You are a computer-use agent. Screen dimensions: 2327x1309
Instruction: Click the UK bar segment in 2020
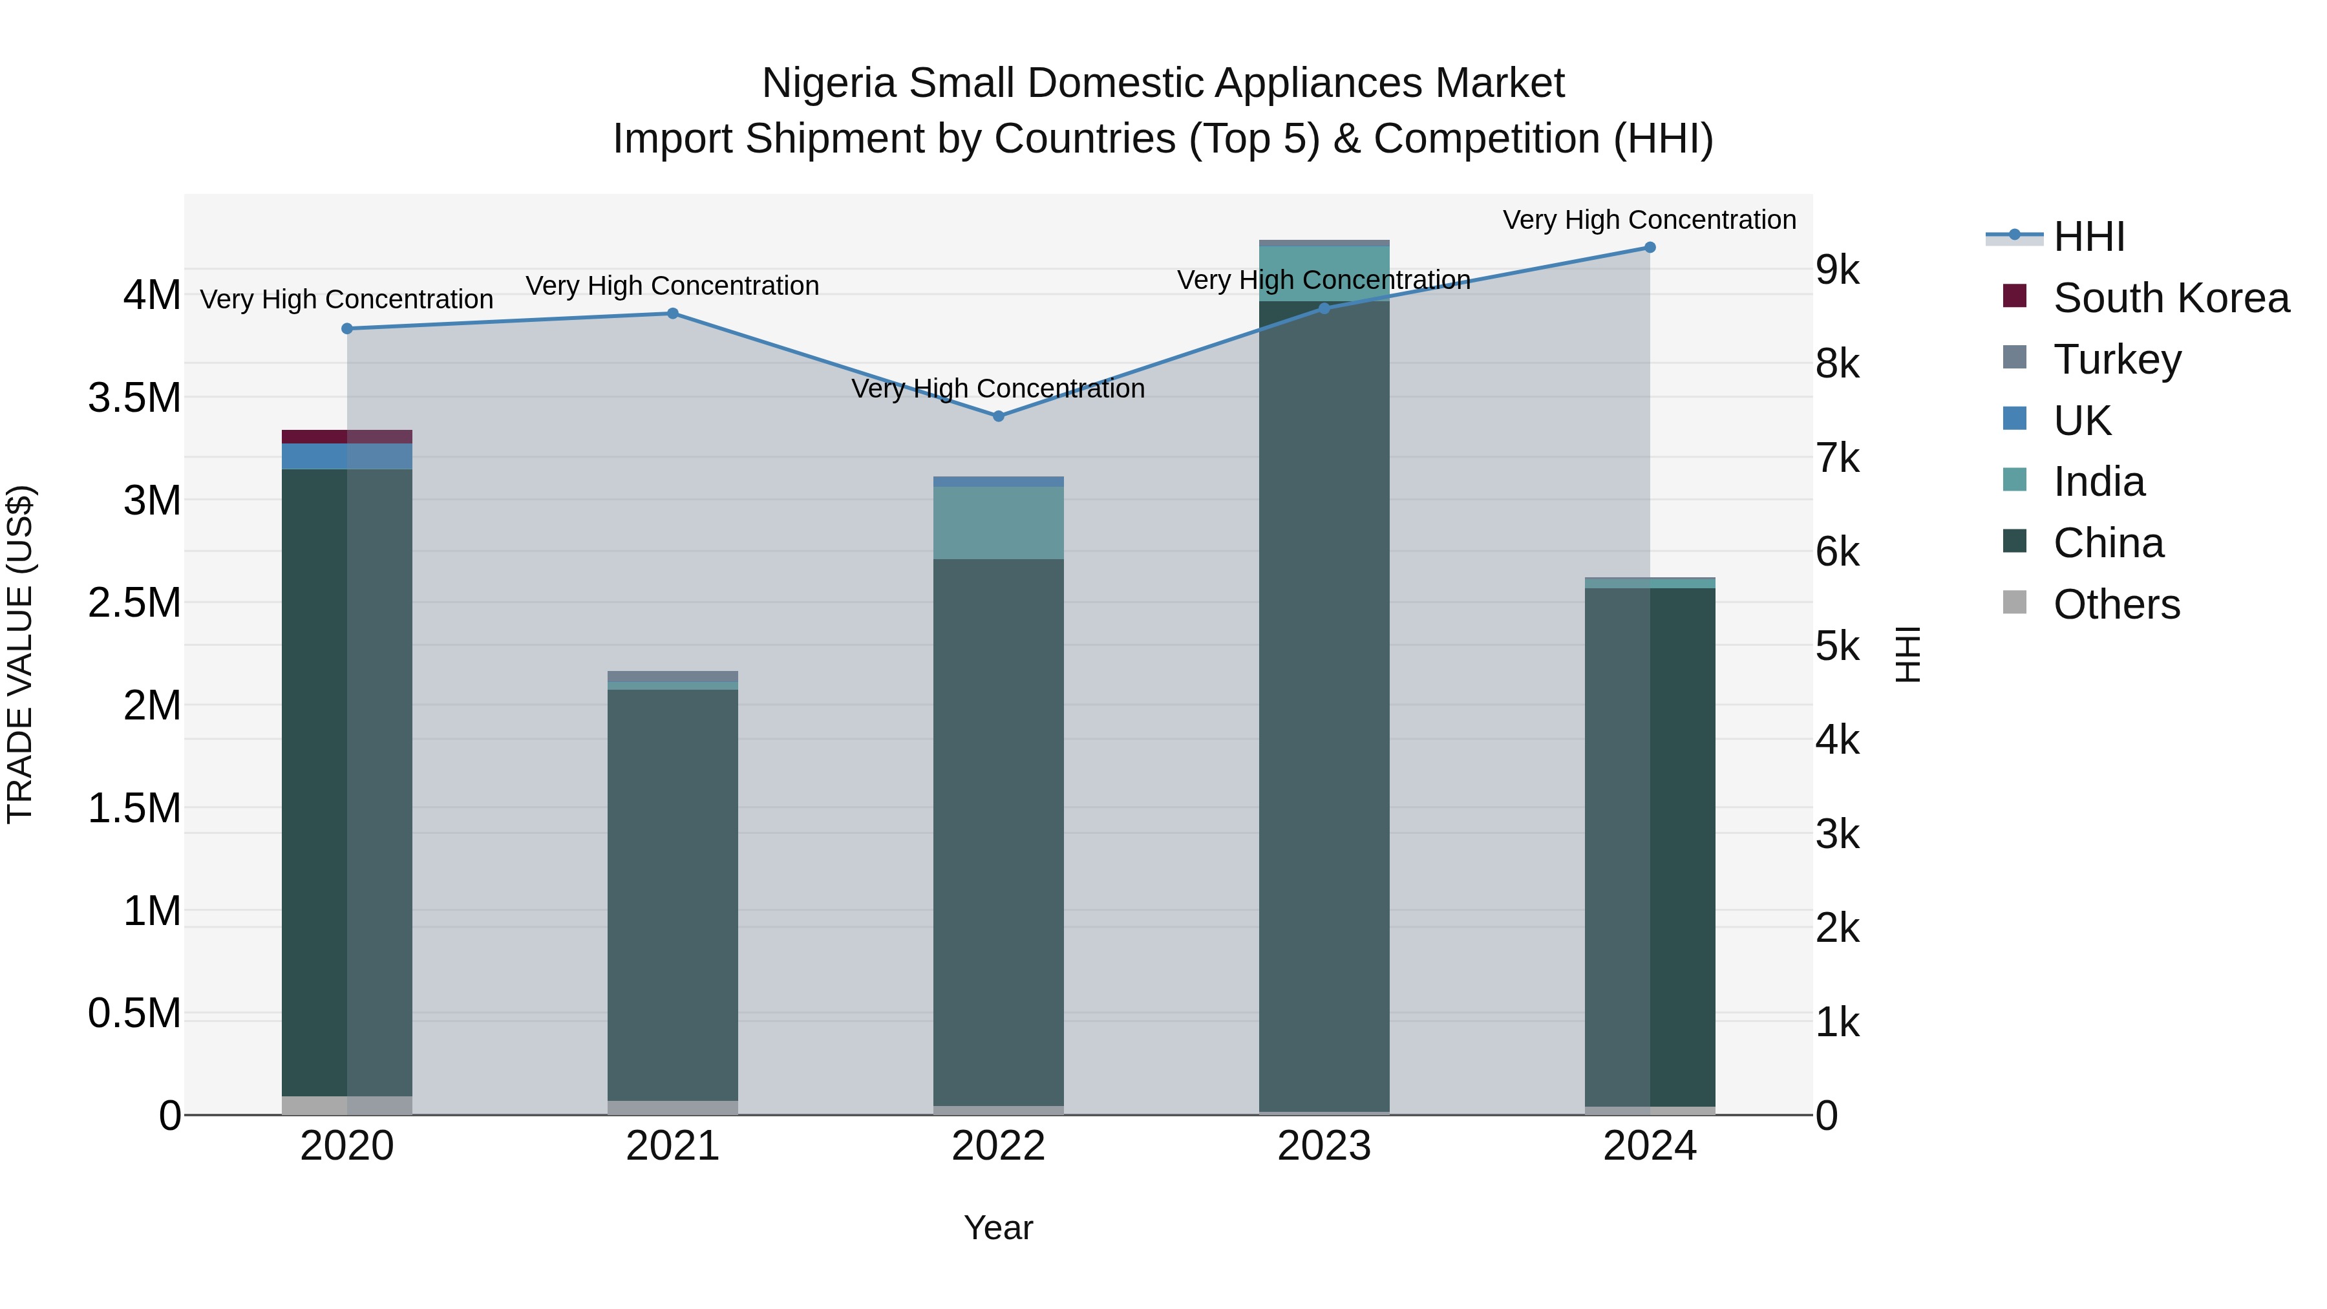tap(347, 456)
